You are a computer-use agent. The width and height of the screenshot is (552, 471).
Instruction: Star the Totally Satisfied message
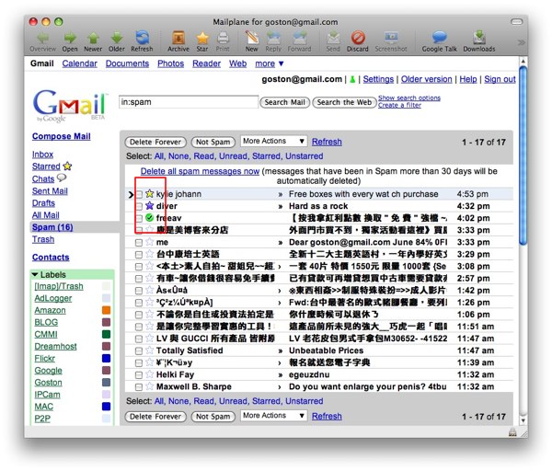[150, 350]
